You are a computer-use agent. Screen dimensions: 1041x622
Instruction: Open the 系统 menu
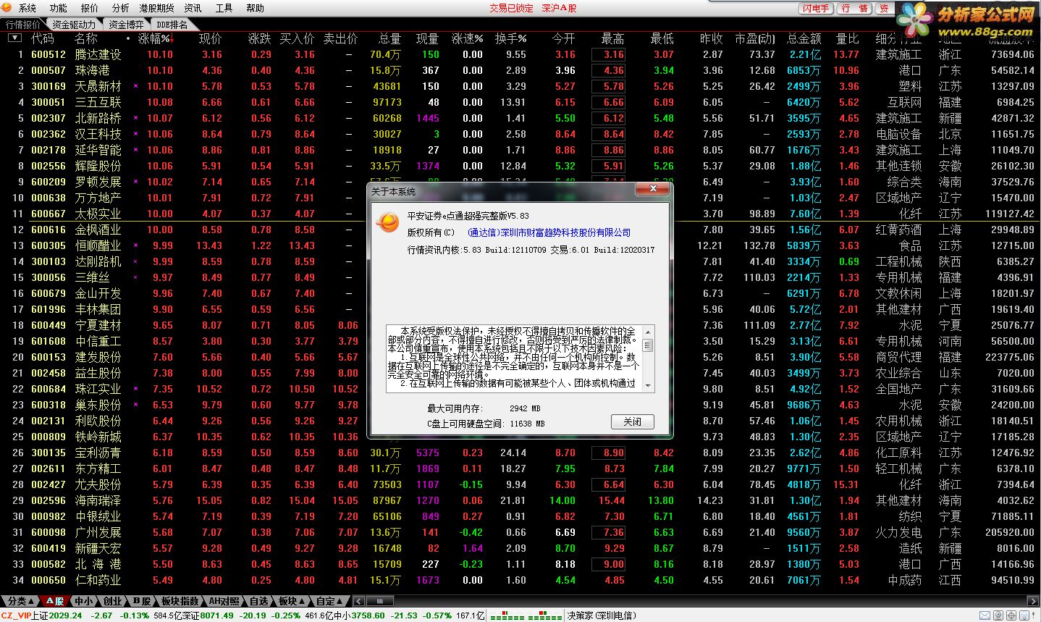[27, 8]
